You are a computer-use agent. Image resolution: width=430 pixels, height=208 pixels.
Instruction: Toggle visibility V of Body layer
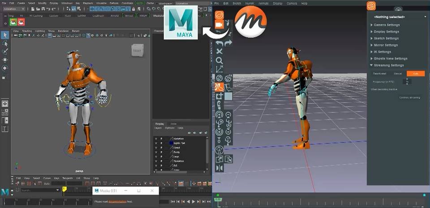156,152
